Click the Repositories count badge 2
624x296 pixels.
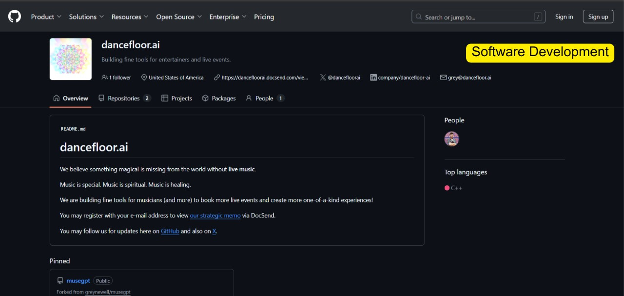click(x=147, y=98)
